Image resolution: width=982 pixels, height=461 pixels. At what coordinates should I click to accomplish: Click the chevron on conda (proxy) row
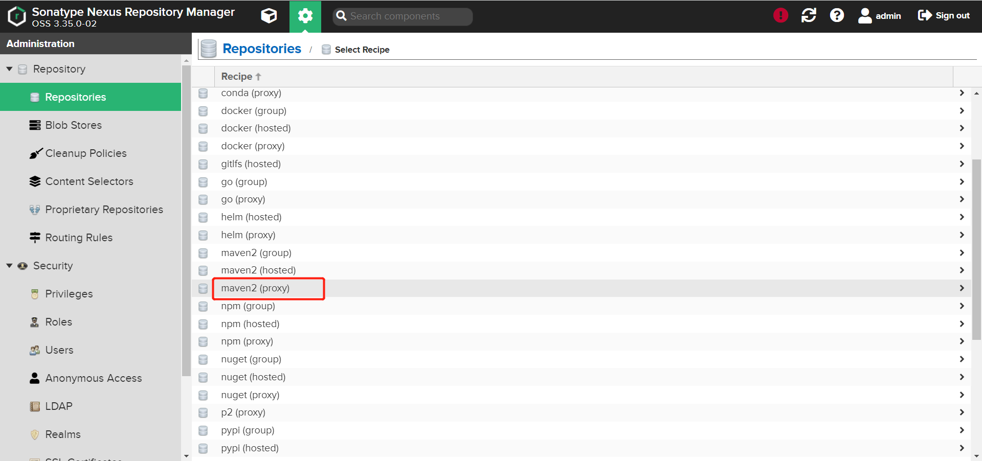tap(962, 93)
